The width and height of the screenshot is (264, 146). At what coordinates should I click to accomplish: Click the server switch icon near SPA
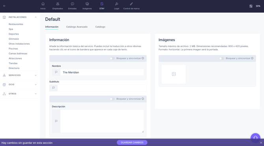pos(251,6)
